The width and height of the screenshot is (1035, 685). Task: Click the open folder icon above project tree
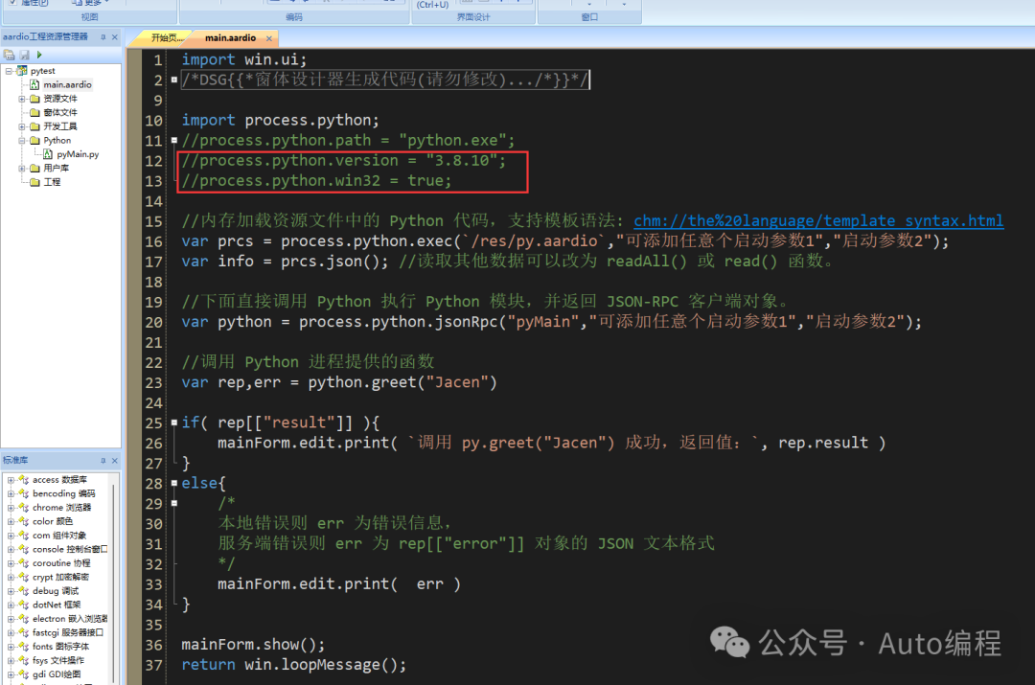tap(10, 54)
